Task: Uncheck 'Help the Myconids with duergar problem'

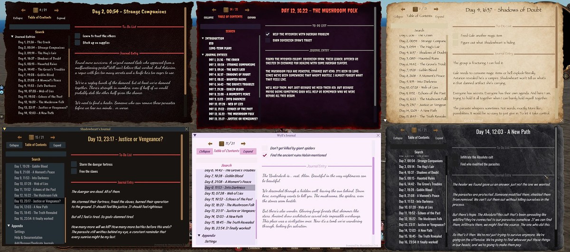Action: (x=267, y=34)
